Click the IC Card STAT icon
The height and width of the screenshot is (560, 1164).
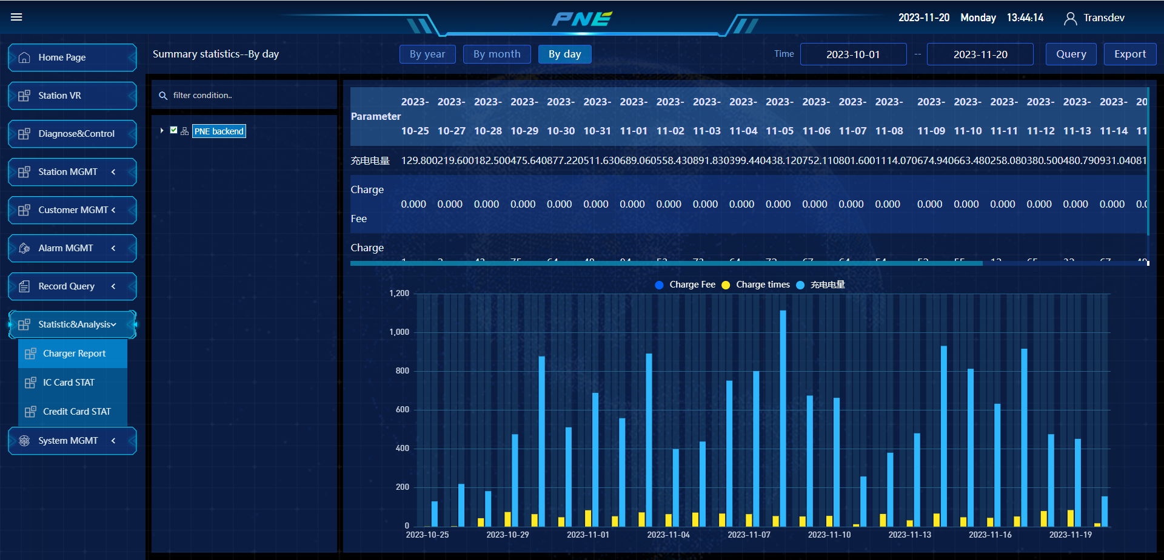(x=30, y=383)
